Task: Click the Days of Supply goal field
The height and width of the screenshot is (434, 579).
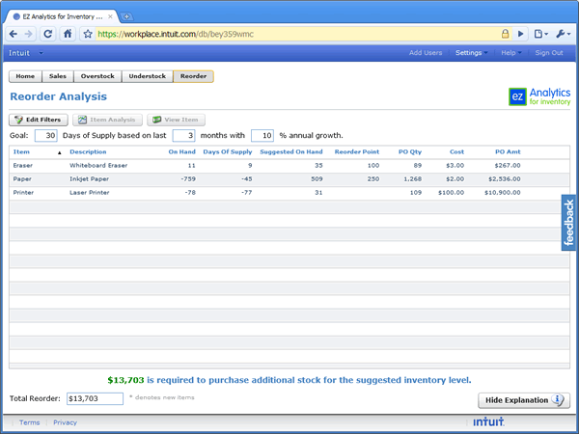Action: [x=45, y=135]
